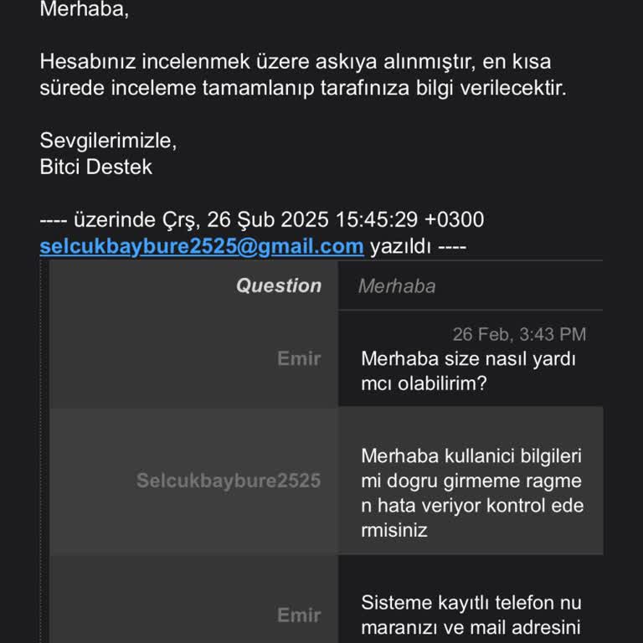Click the second "Emir" name at bottom
Image resolution: width=643 pixels, height=643 pixels.
(x=299, y=615)
